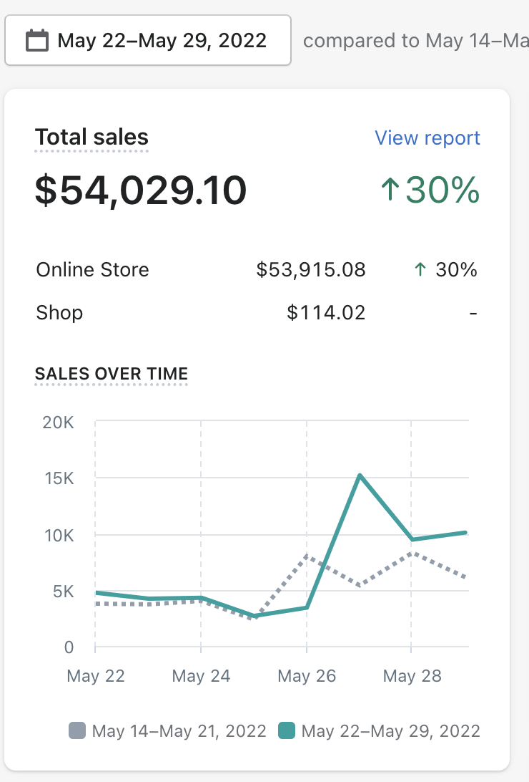Click the May 26 axis label
This screenshot has width=529, height=782.
pos(307,676)
